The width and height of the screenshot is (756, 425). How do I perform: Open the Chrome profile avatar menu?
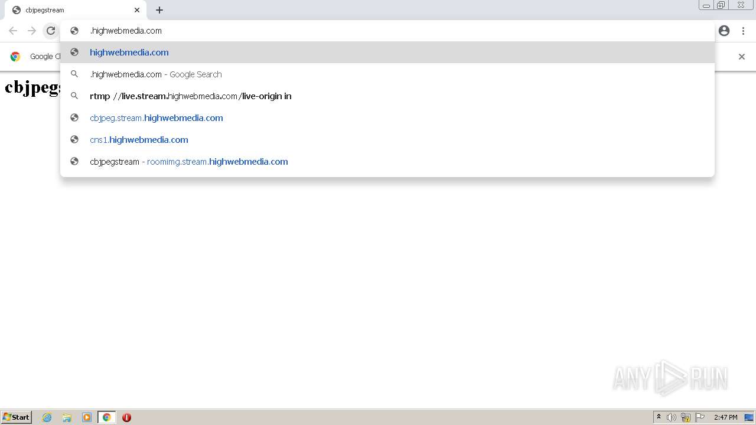click(x=724, y=31)
